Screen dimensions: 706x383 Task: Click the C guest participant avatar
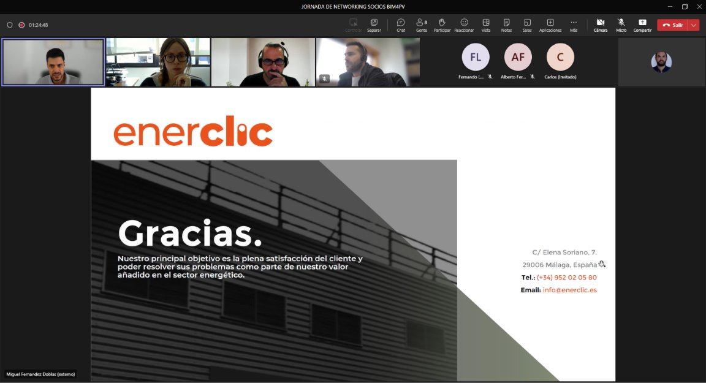pyautogui.click(x=560, y=57)
